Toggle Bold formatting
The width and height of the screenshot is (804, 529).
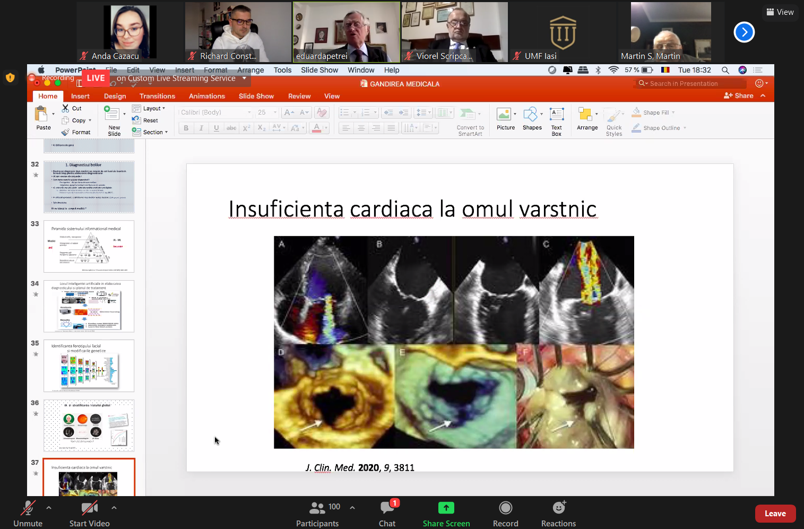point(186,128)
